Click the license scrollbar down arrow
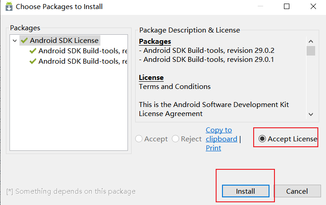The height and width of the screenshot is (205, 326). [311, 114]
